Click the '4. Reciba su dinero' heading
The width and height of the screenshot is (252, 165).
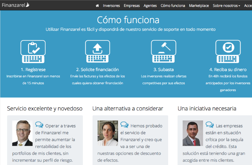tap(228, 70)
